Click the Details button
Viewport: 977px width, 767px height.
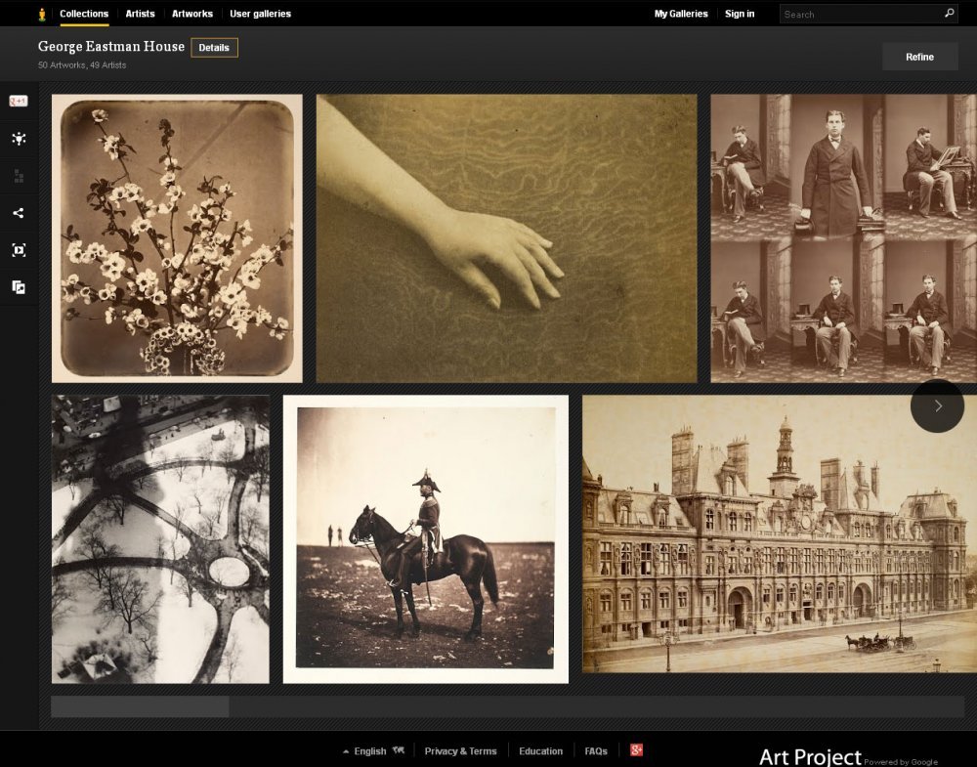(x=214, y=47)
